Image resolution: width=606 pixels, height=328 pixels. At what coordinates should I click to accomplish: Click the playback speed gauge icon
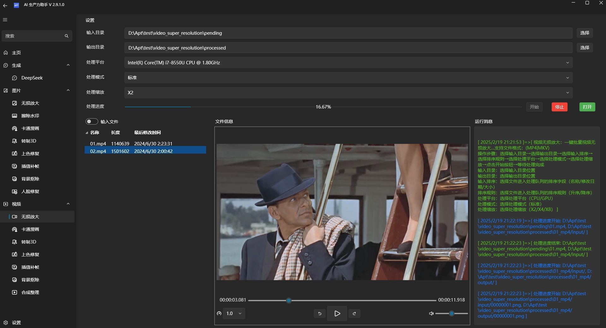tap(219, 313)
